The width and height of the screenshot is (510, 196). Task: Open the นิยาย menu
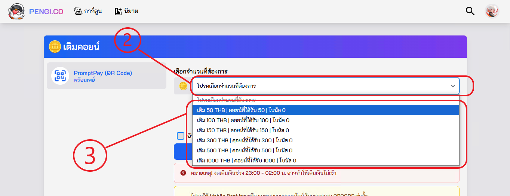(126, 11)
